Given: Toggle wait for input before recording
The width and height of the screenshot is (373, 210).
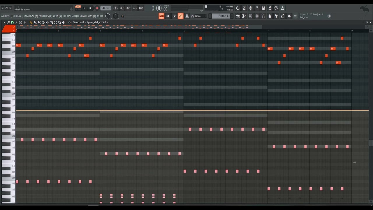Looking at the screenshot, I should coord(122,8).
